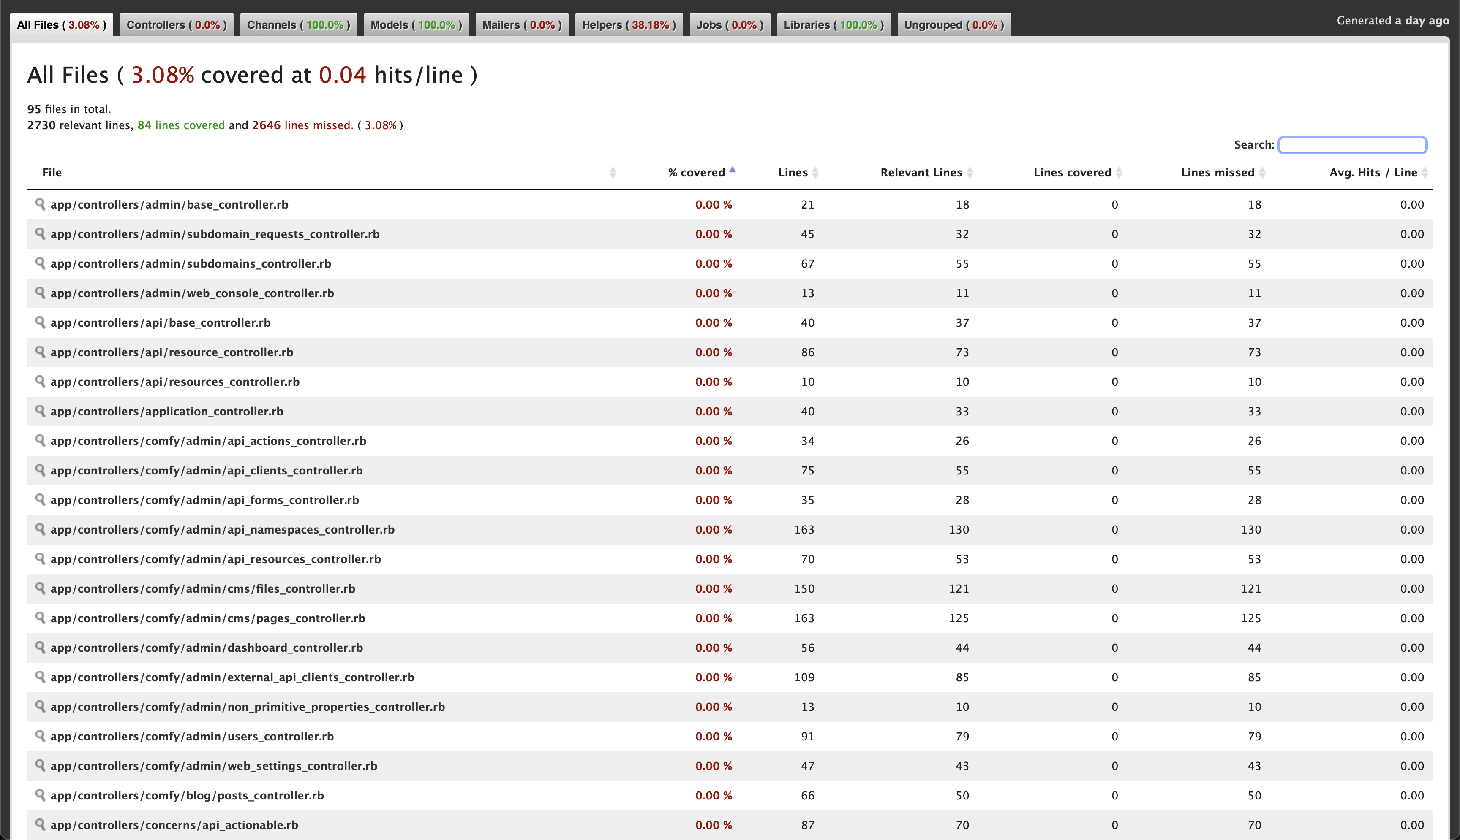Click magnifier icon beside admin/base_controller.rb
The image size is (1460, 840).
(x=40, y=203)
